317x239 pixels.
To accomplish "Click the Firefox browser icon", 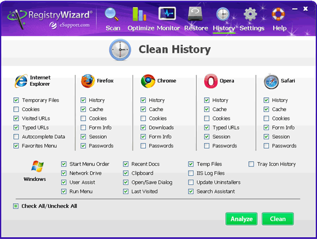I will [x=88, y=81].
